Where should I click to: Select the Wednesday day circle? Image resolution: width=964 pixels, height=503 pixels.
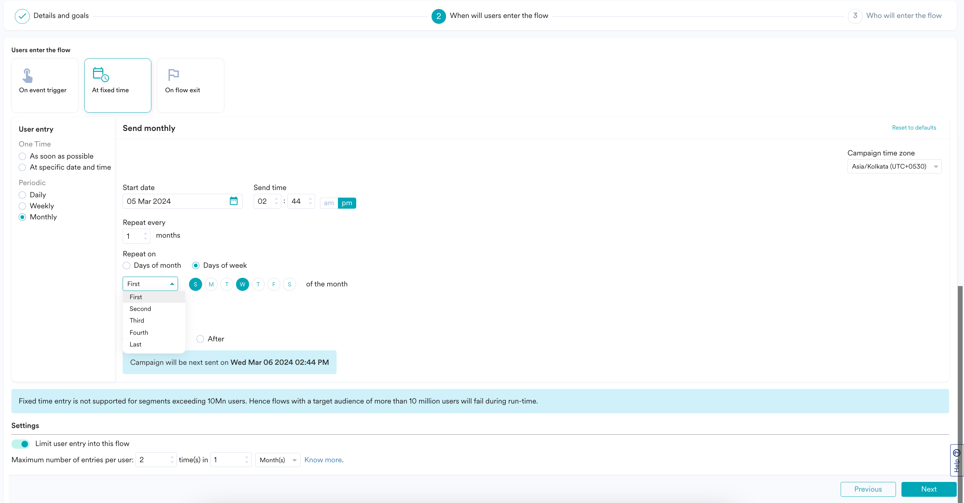(243, 284)
